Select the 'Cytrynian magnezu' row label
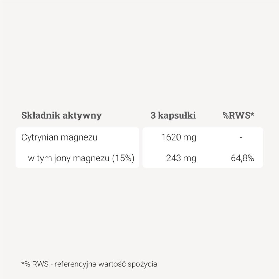 pyautogui.click(x=59, y=137)
